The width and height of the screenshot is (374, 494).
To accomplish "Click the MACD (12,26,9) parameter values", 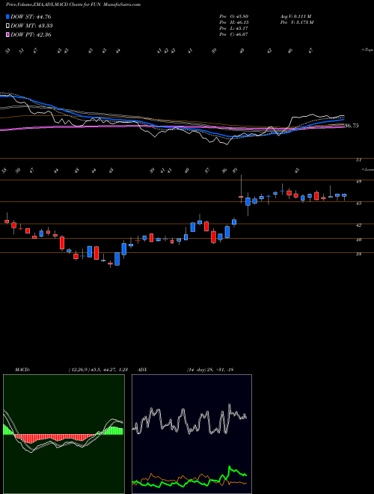I will (x=97, y=370).
